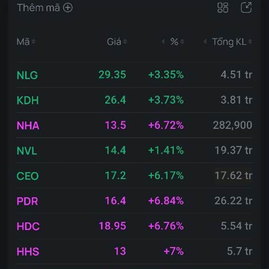269x269 pixels.
Task: Open NVL stock details
Action: pos(27,151)
